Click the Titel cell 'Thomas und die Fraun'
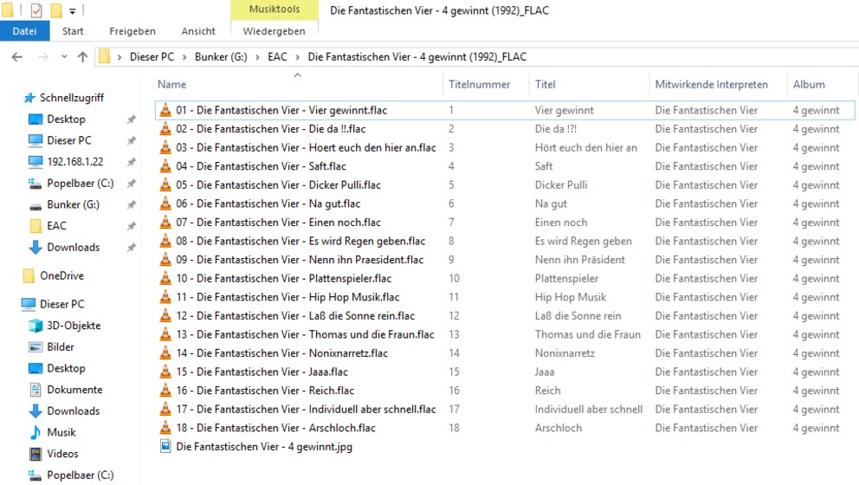 pyautogui.click(x=587, y=334)
